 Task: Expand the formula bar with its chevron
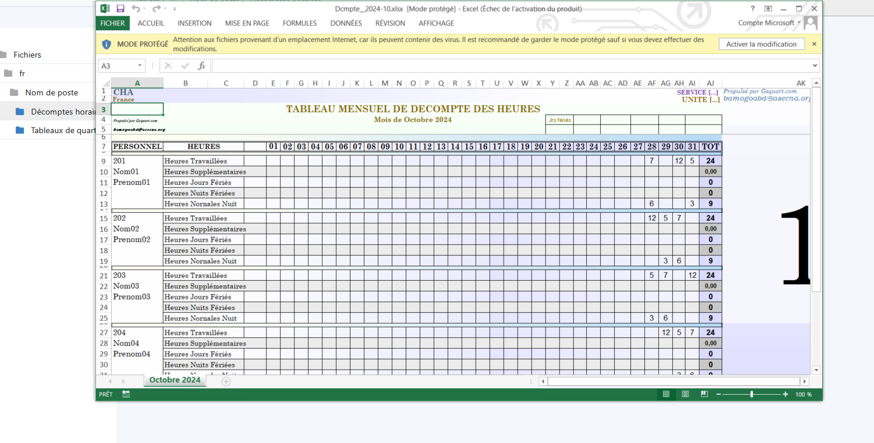pos(815,66)
